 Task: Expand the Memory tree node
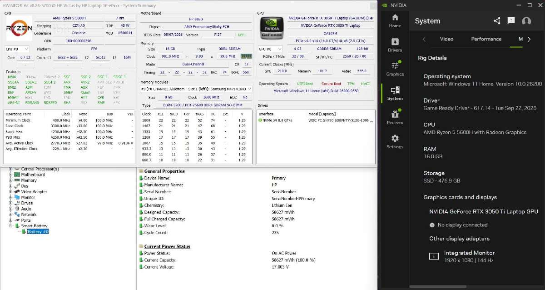tap(11, 180)
